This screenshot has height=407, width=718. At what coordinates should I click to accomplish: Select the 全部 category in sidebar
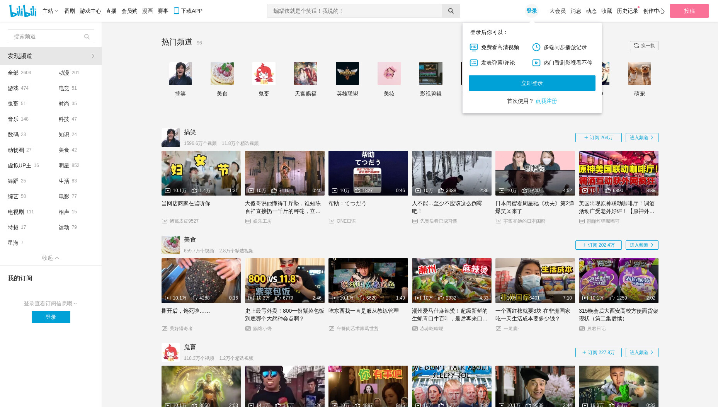19,73
